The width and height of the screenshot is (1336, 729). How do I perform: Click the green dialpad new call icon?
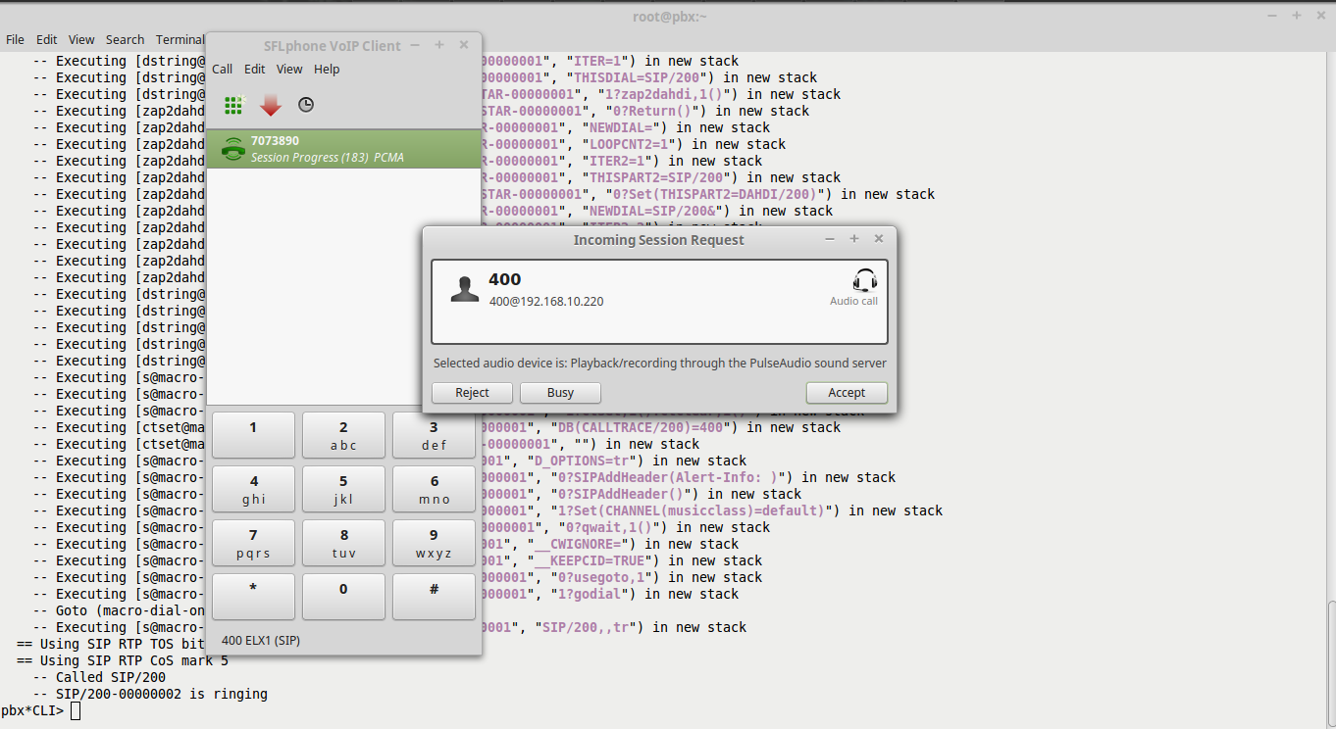[x=233, y=105]
